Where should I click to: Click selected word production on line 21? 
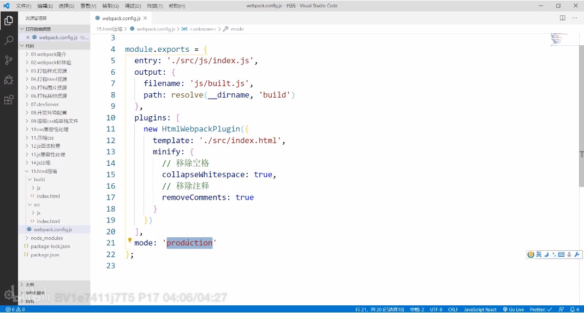coord(189,243)
